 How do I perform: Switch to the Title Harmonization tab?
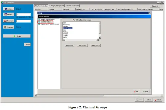41,6
